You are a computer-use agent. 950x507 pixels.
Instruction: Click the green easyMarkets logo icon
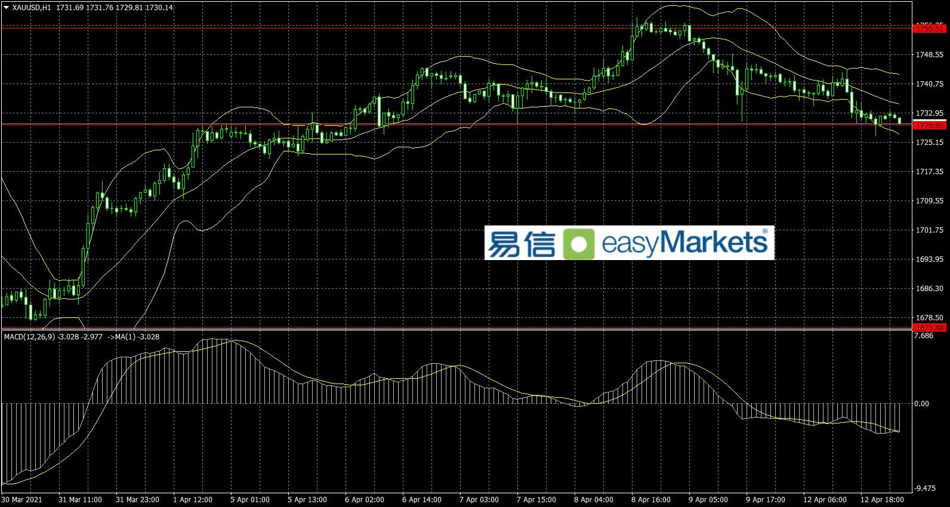[x=578, y=243]
